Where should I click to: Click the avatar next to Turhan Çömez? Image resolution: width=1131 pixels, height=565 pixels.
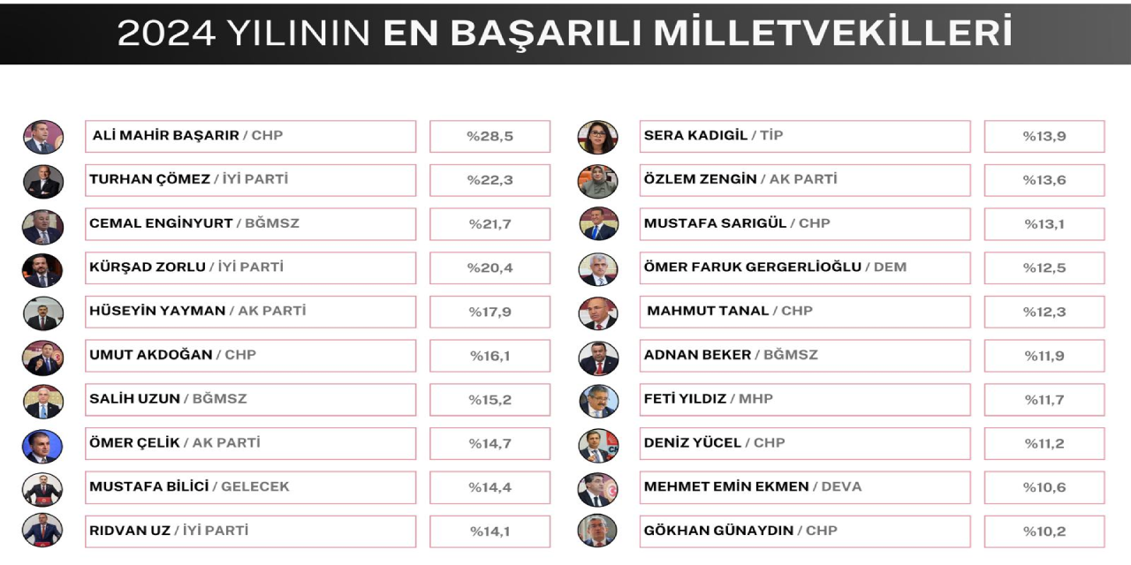pos(43,181)
